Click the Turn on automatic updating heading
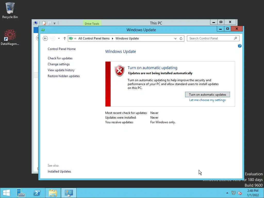 [x=152, y=68]
